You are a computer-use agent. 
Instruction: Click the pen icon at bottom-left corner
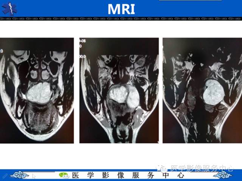pos(4,176)
